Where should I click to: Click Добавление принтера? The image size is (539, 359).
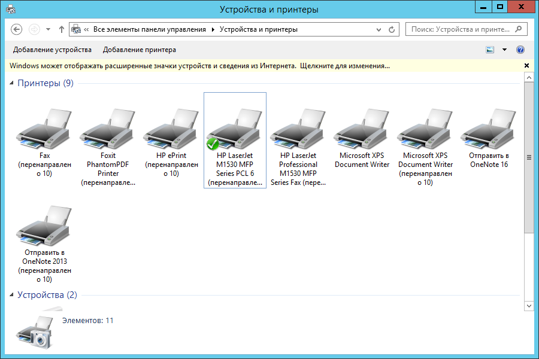click(x=139, y=50)
